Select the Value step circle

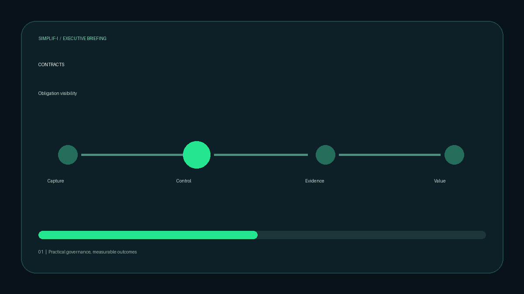(x=454, y=155)
